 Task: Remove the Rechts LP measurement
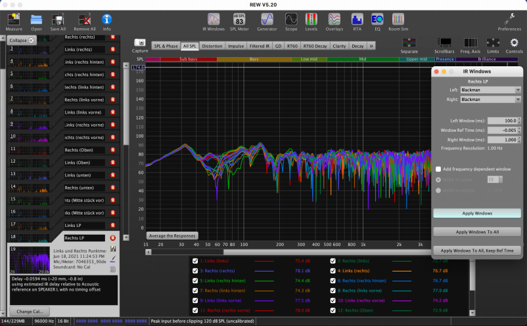113,238
